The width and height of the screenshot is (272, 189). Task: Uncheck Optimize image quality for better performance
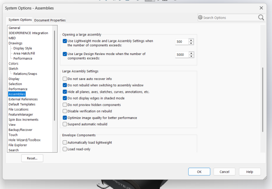click(65, 118)
